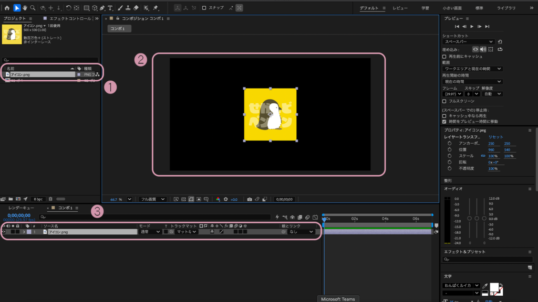Select the Brush tool
This screenshot has width=538, height=302.
coord(120,7)
